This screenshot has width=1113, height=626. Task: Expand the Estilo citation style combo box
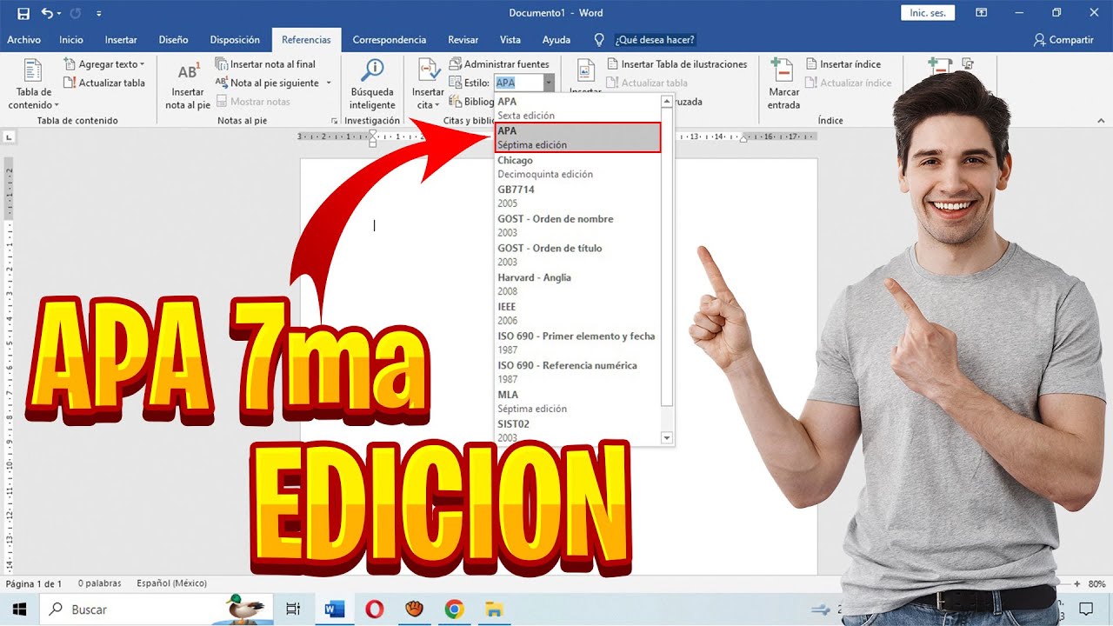point(549,83)
